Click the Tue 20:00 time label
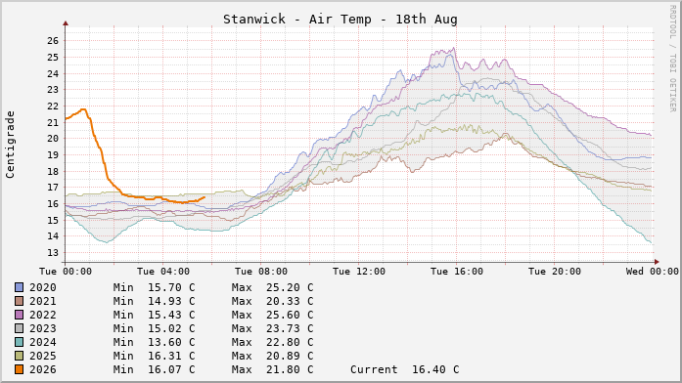Screen dimensions: 682x383 [x=555, y=272]
